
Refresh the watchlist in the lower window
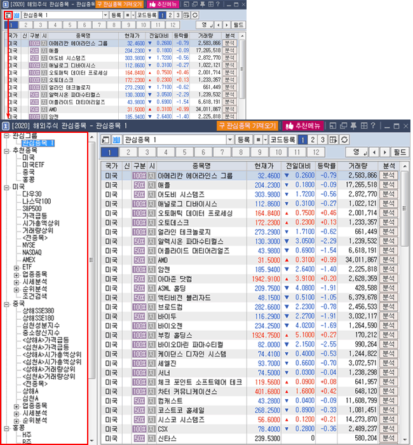point(344,140)
